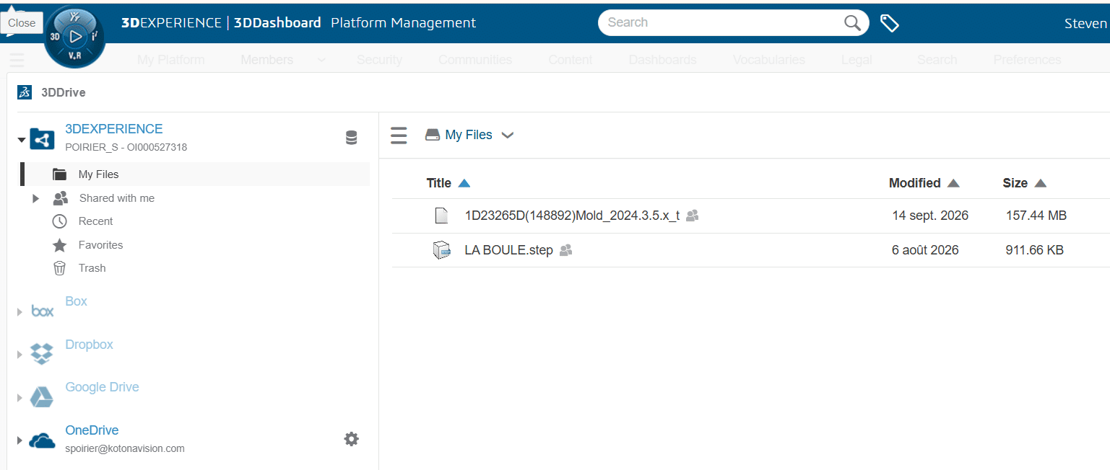Sort files by Title column
Image resolution: width=1110 pixels, height=470 pixels.
[448, 183]
